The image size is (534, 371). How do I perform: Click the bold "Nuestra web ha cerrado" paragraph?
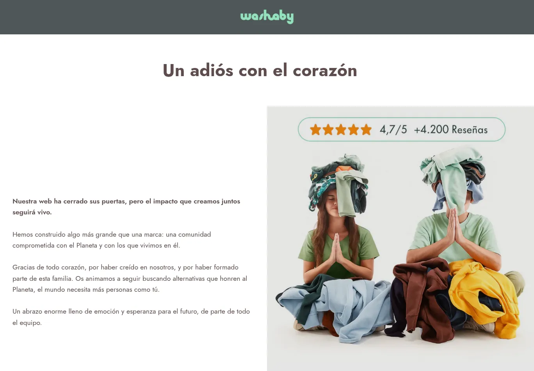coord(126,207)
